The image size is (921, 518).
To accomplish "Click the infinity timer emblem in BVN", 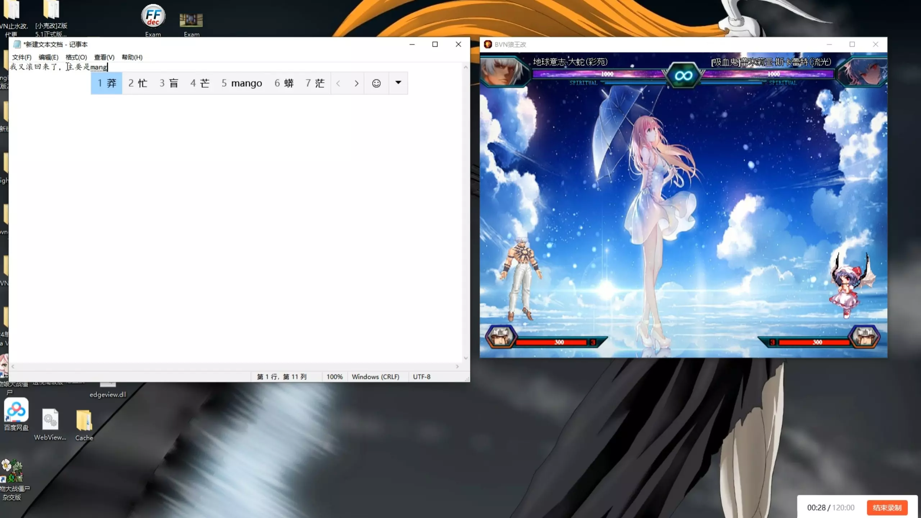I will (683, 75).
